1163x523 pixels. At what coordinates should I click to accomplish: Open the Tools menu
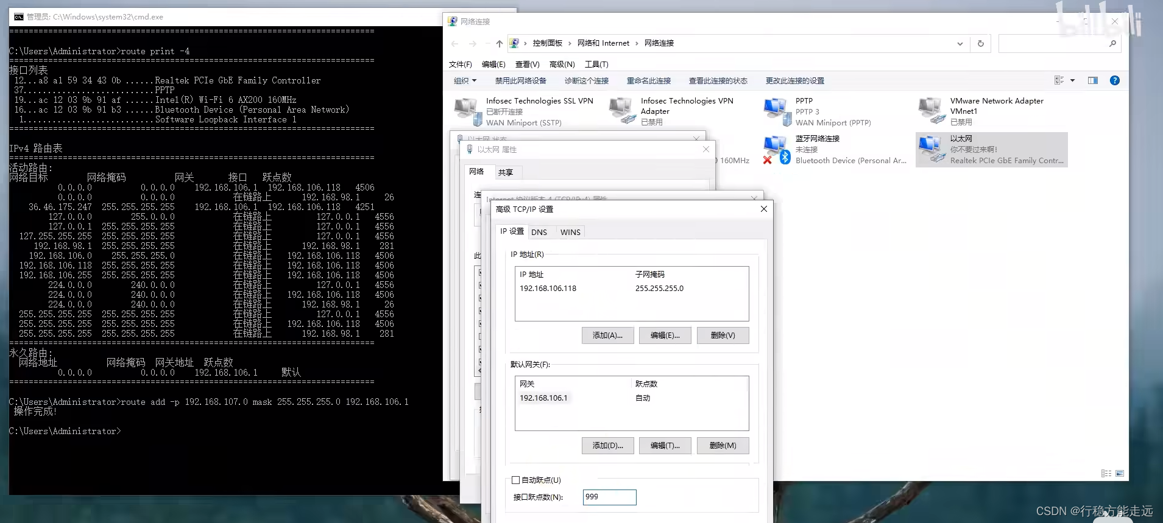(x=596, y=65)
